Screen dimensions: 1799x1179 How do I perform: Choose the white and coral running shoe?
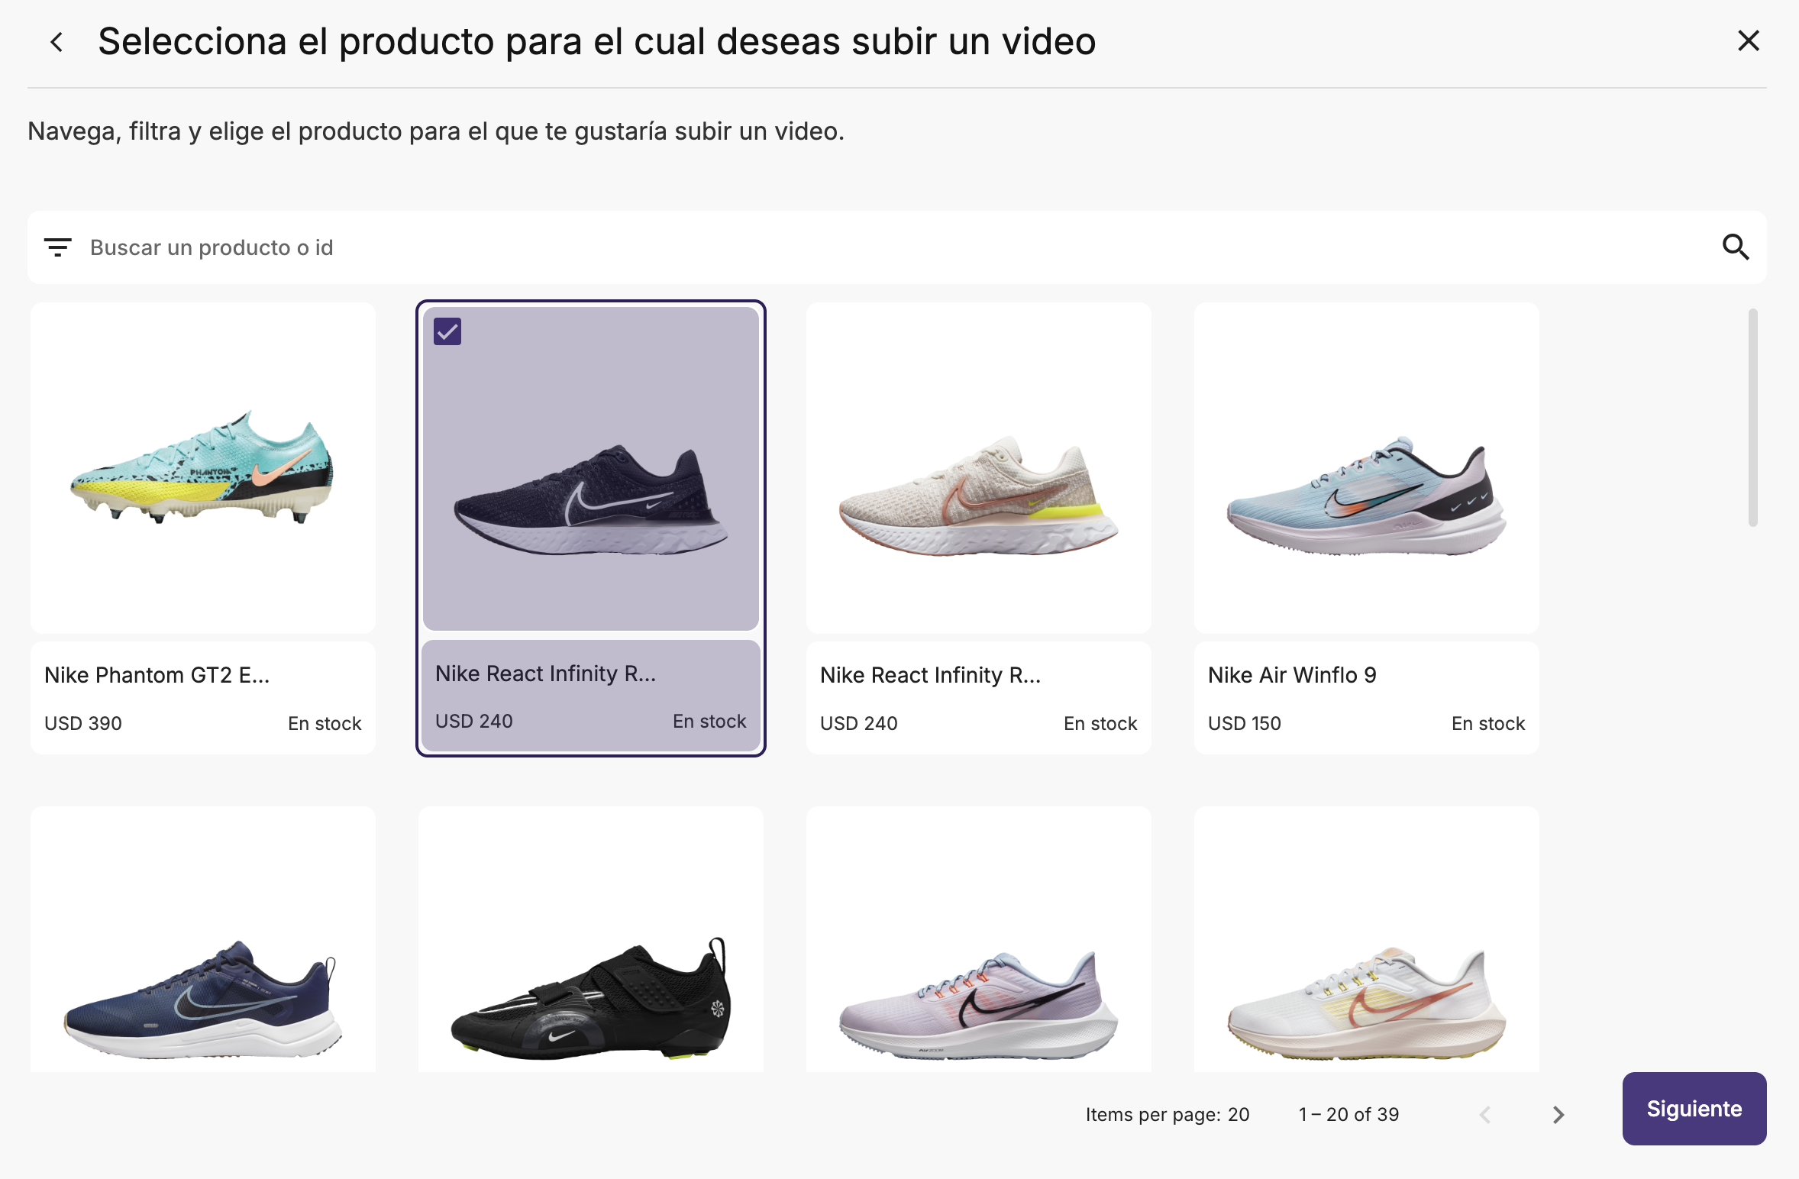pyautogui.click(x=1367, y=939)
